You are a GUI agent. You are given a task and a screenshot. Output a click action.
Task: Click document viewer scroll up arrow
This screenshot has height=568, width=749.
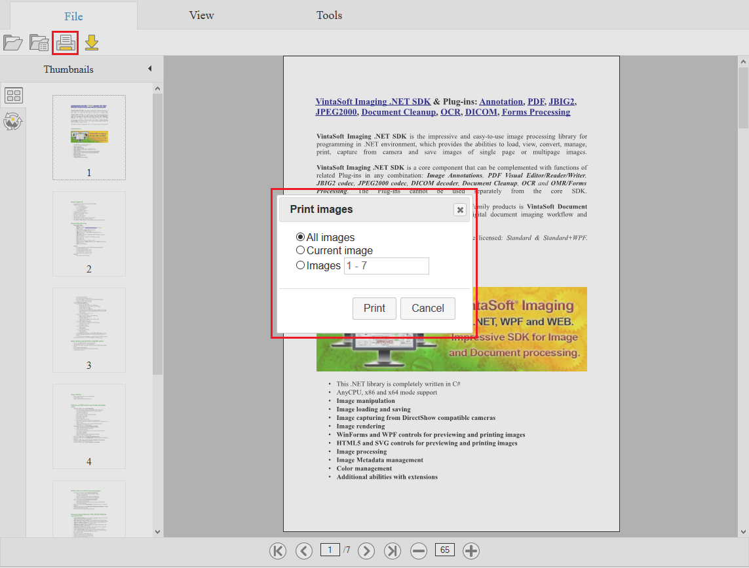coord(743,61)
